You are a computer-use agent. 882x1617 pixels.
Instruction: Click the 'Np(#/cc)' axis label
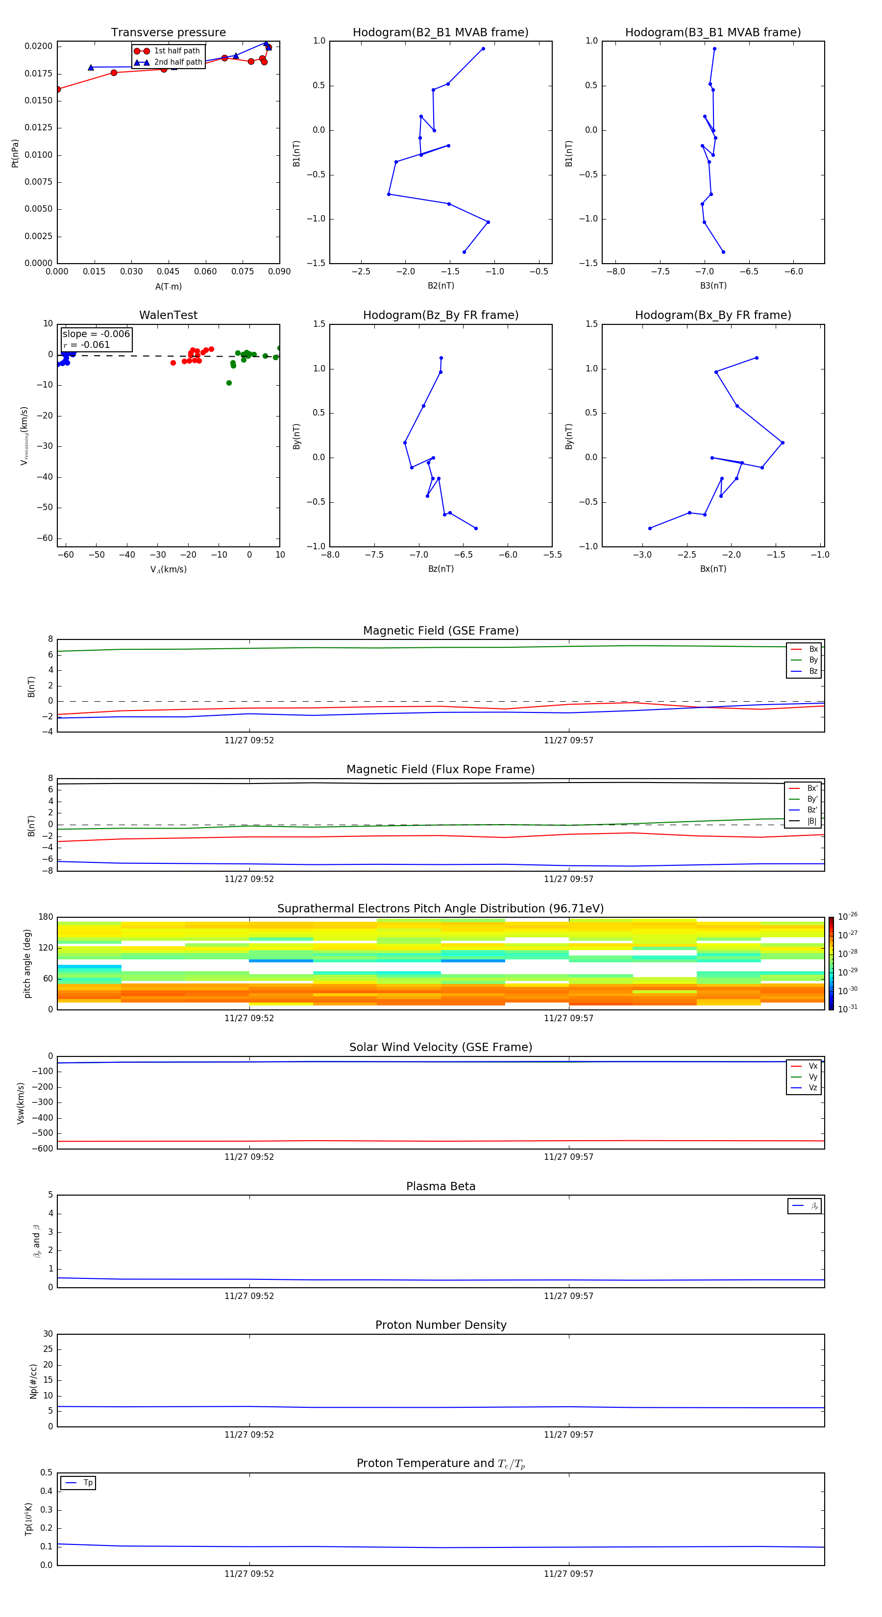33,1381
